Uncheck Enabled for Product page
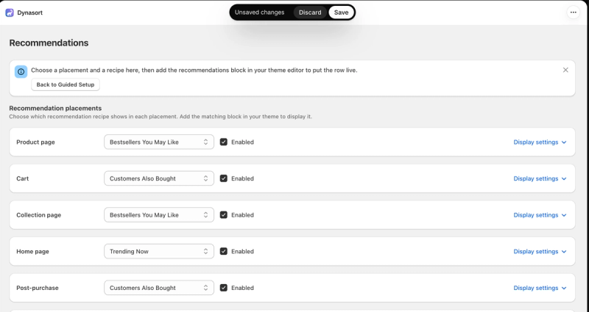Image resolution: width=589 pixels, height=312 pixels. (x=224, y=142)
